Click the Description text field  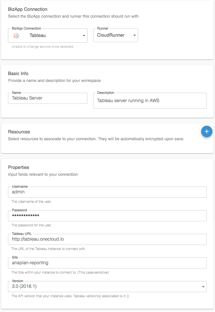[x=150, y=100]
